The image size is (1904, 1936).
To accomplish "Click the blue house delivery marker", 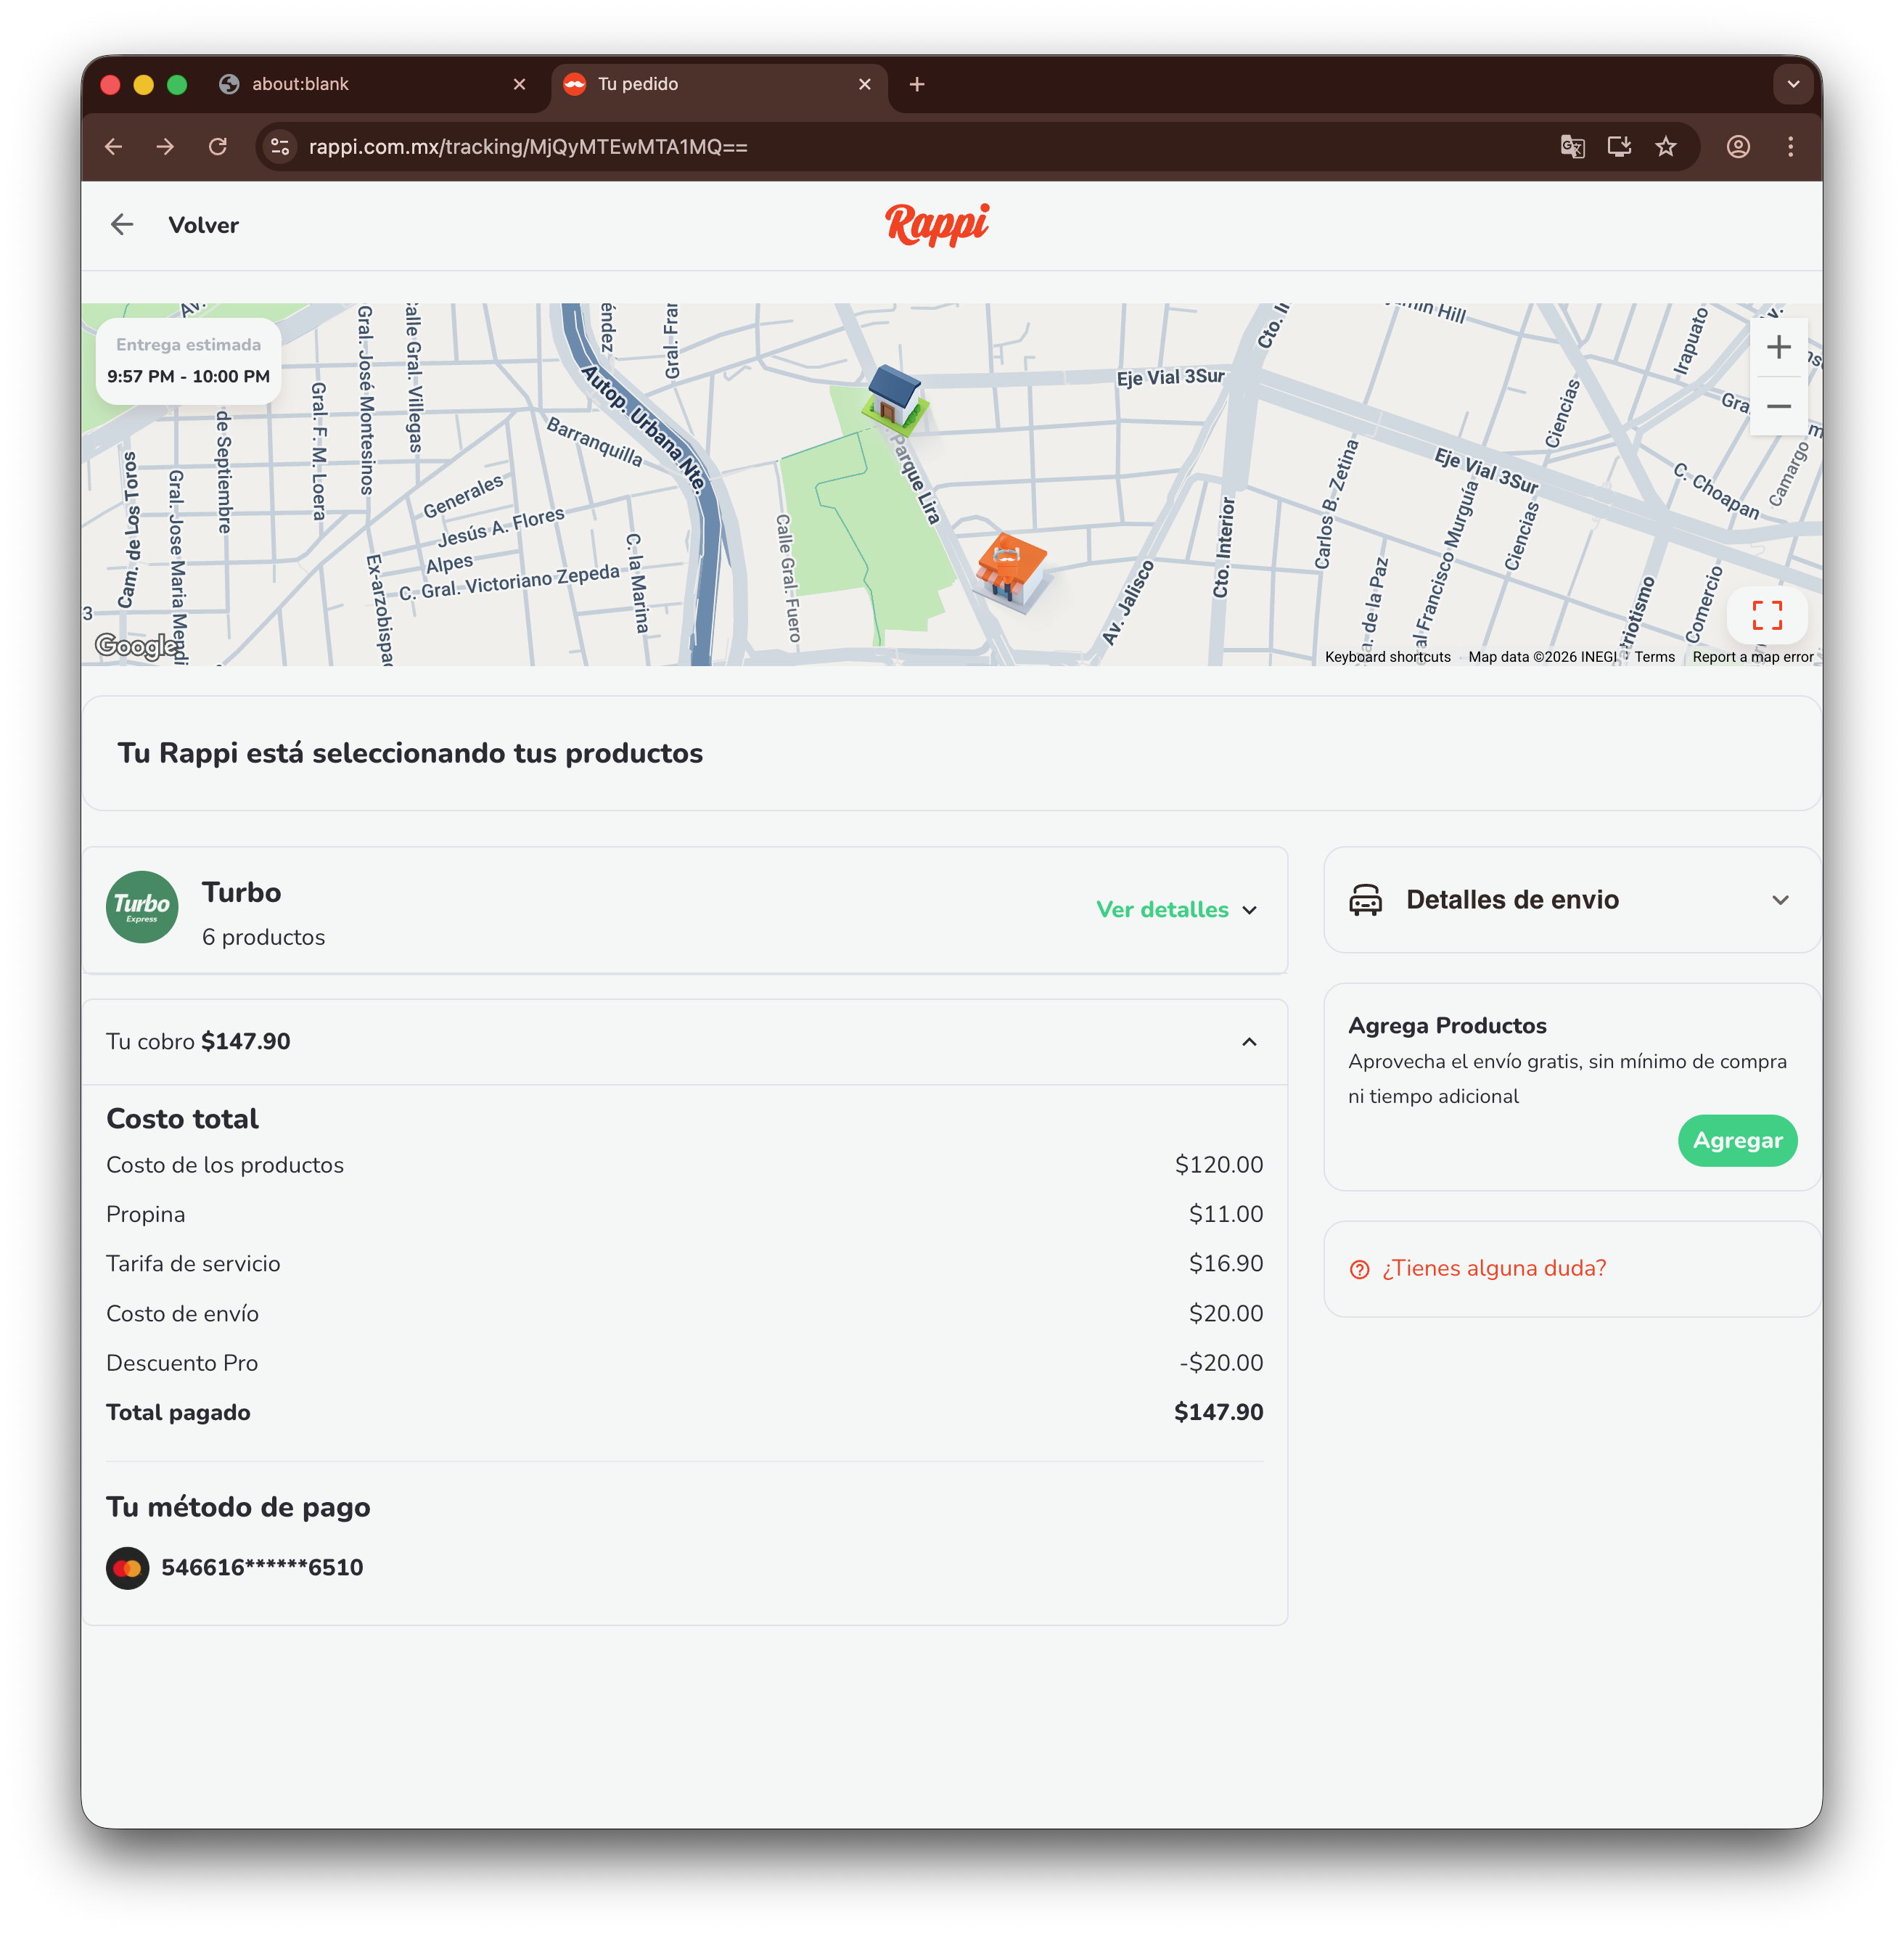I will pos(893,399).
